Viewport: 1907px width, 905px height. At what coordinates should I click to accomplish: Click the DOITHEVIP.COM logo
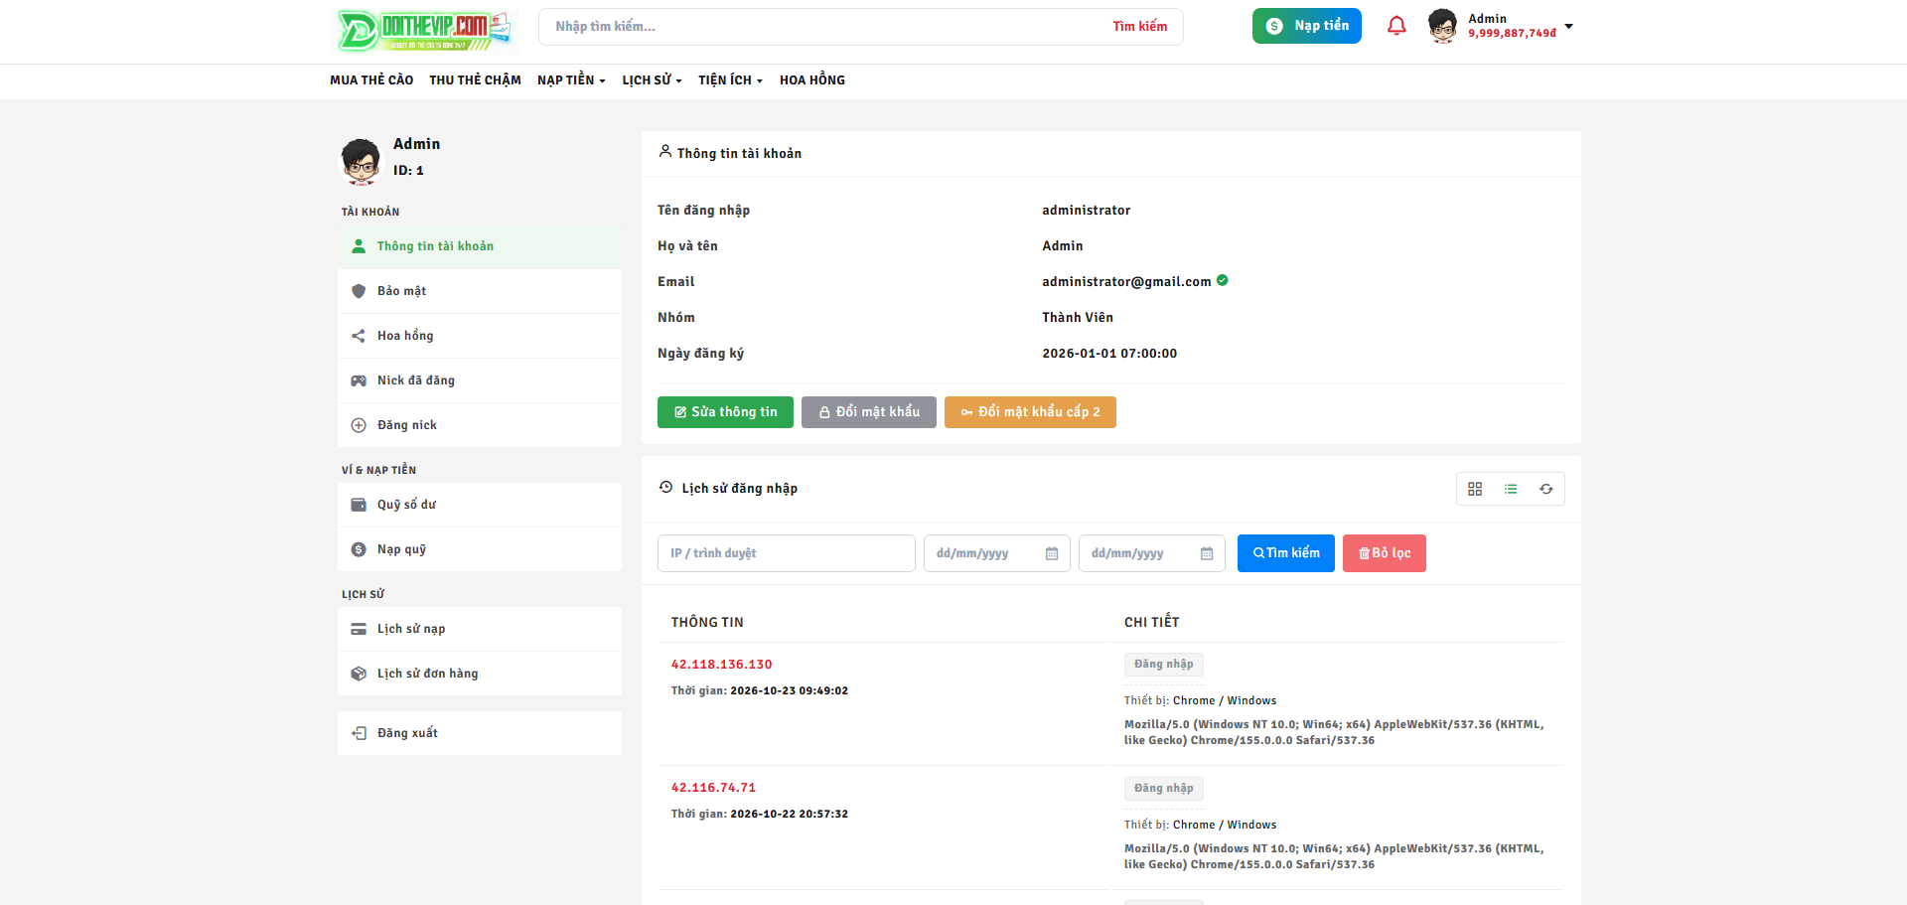click(425, 30)
